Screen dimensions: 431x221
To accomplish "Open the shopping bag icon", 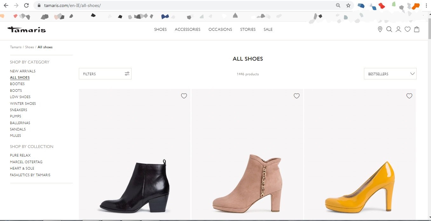I will point(417,30).
